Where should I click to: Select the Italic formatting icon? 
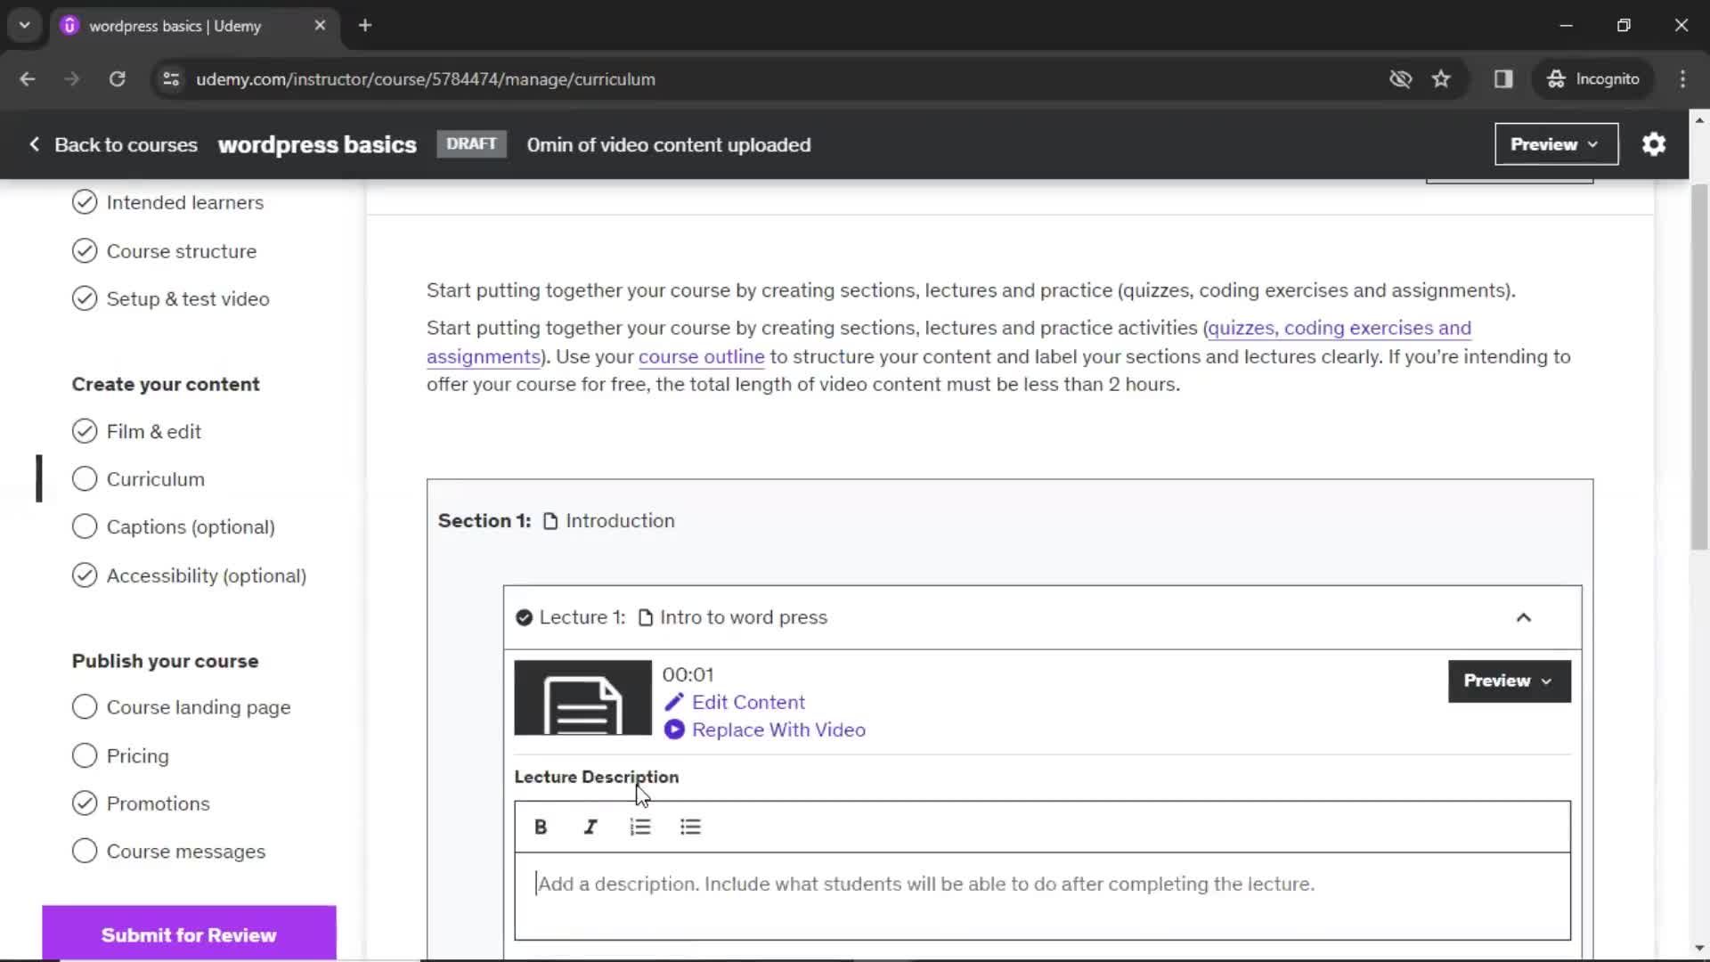pyautogui.click(x=590, y=827)
